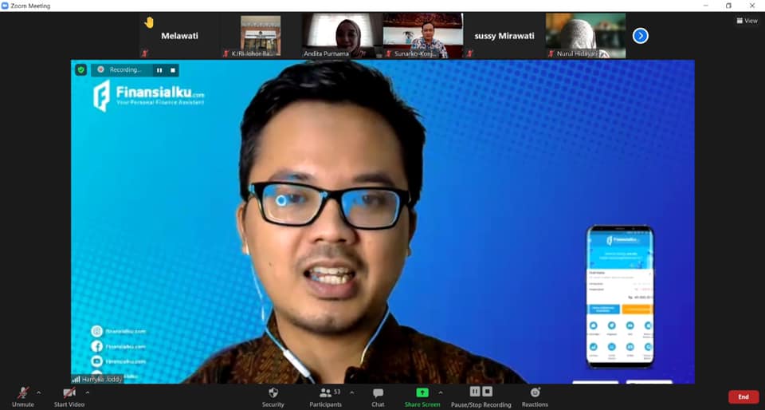Show next participants with the blue arrow
This screenshot has height=410, width=765.
pos(640,36)
